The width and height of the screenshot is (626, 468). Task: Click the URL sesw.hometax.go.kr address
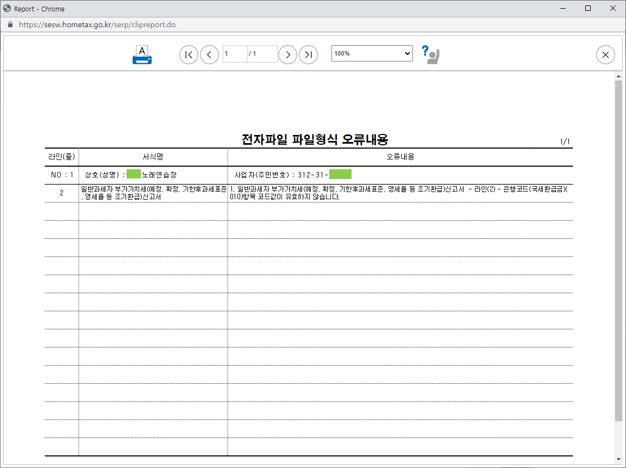point(97,24)
